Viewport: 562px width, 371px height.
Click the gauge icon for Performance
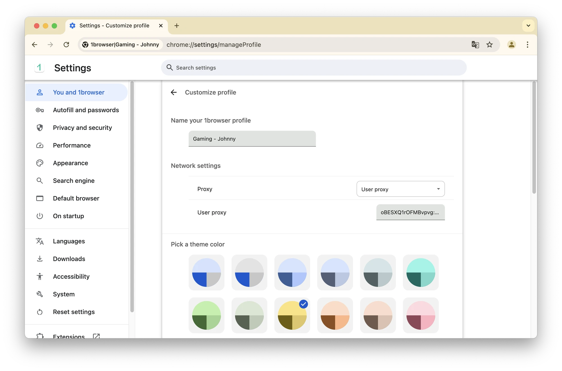click(40, 145)
